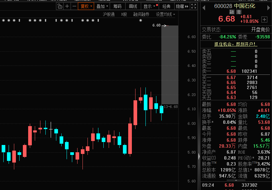The width and height of the screenshot is (272, 190).
Task: Open the 设置均线 dropdown
Action: pos(165,14)
